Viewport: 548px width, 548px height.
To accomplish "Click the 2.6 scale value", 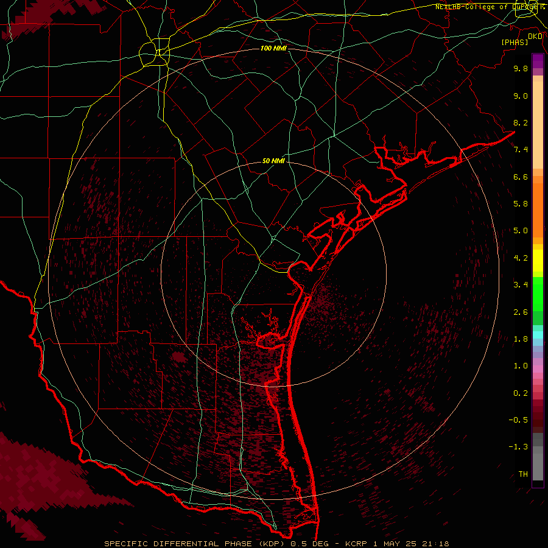I will (521, 312).
